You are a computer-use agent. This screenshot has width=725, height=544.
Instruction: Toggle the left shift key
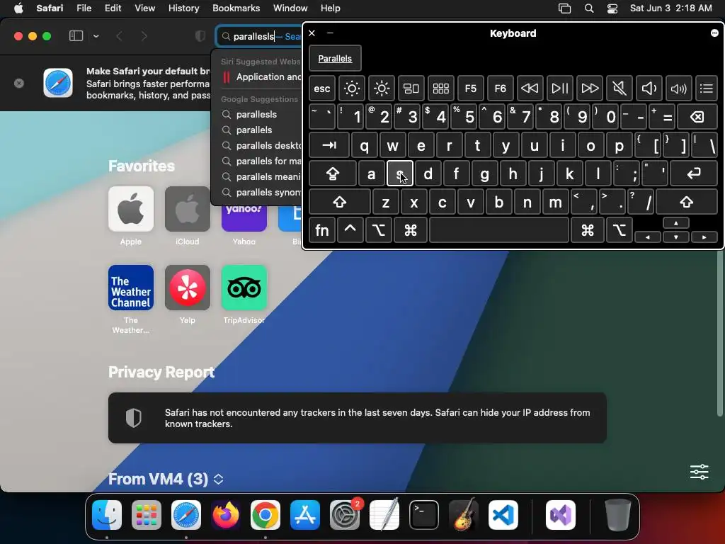[x=340, y=202]
